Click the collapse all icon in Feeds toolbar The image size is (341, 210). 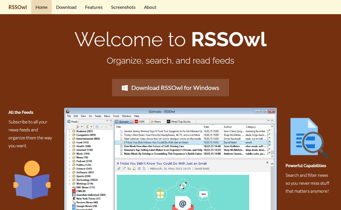(x=97, y=127)
